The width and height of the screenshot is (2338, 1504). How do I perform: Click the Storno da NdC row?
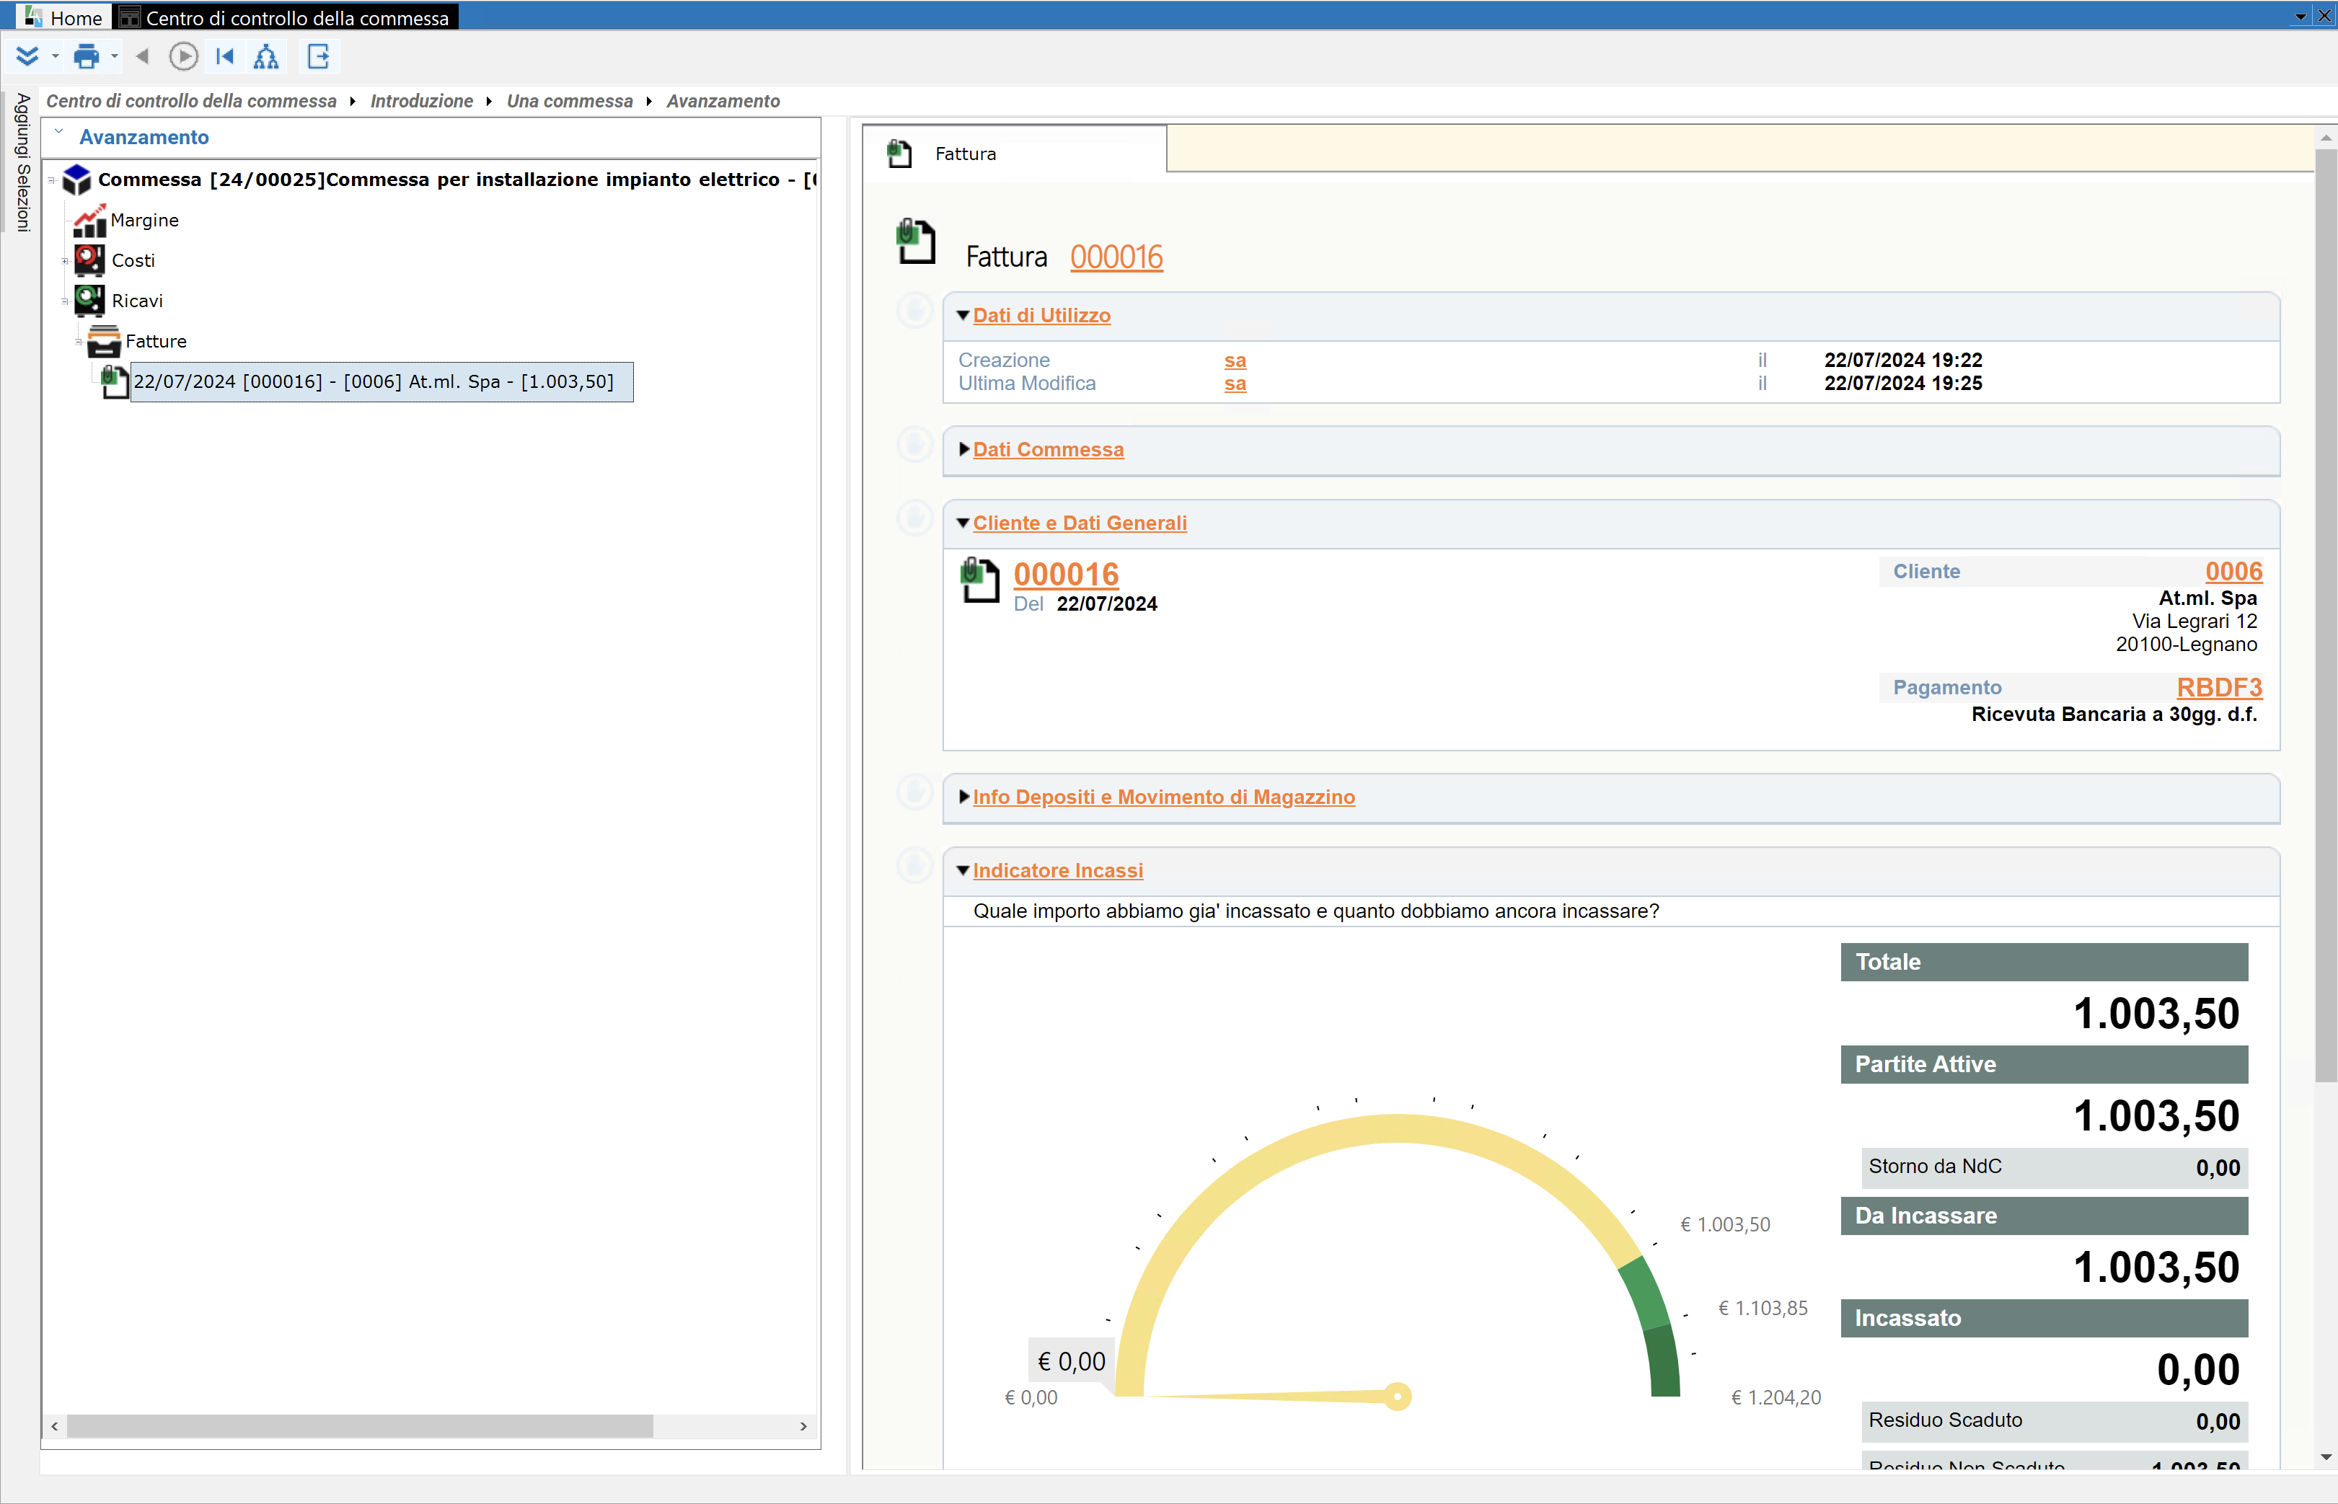[x=2055, y=1168]
